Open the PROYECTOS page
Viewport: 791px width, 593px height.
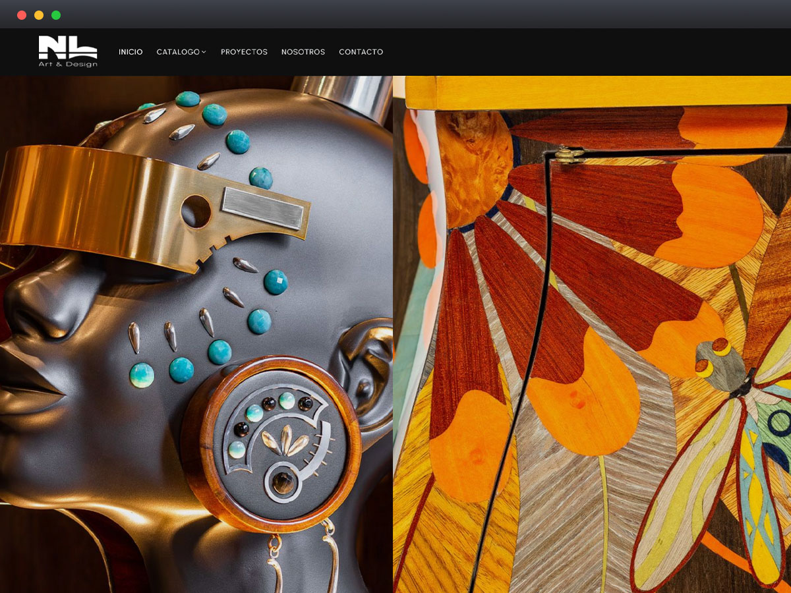click(x=244, y=52)
